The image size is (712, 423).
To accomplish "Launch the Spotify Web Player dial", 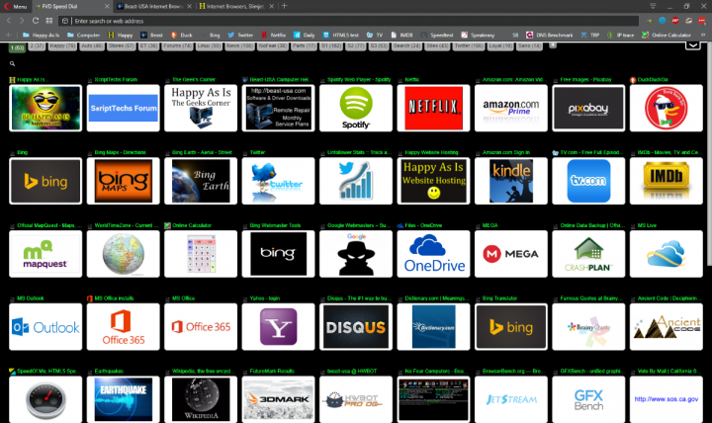I will pyautogui.click(x=356, y=108).
